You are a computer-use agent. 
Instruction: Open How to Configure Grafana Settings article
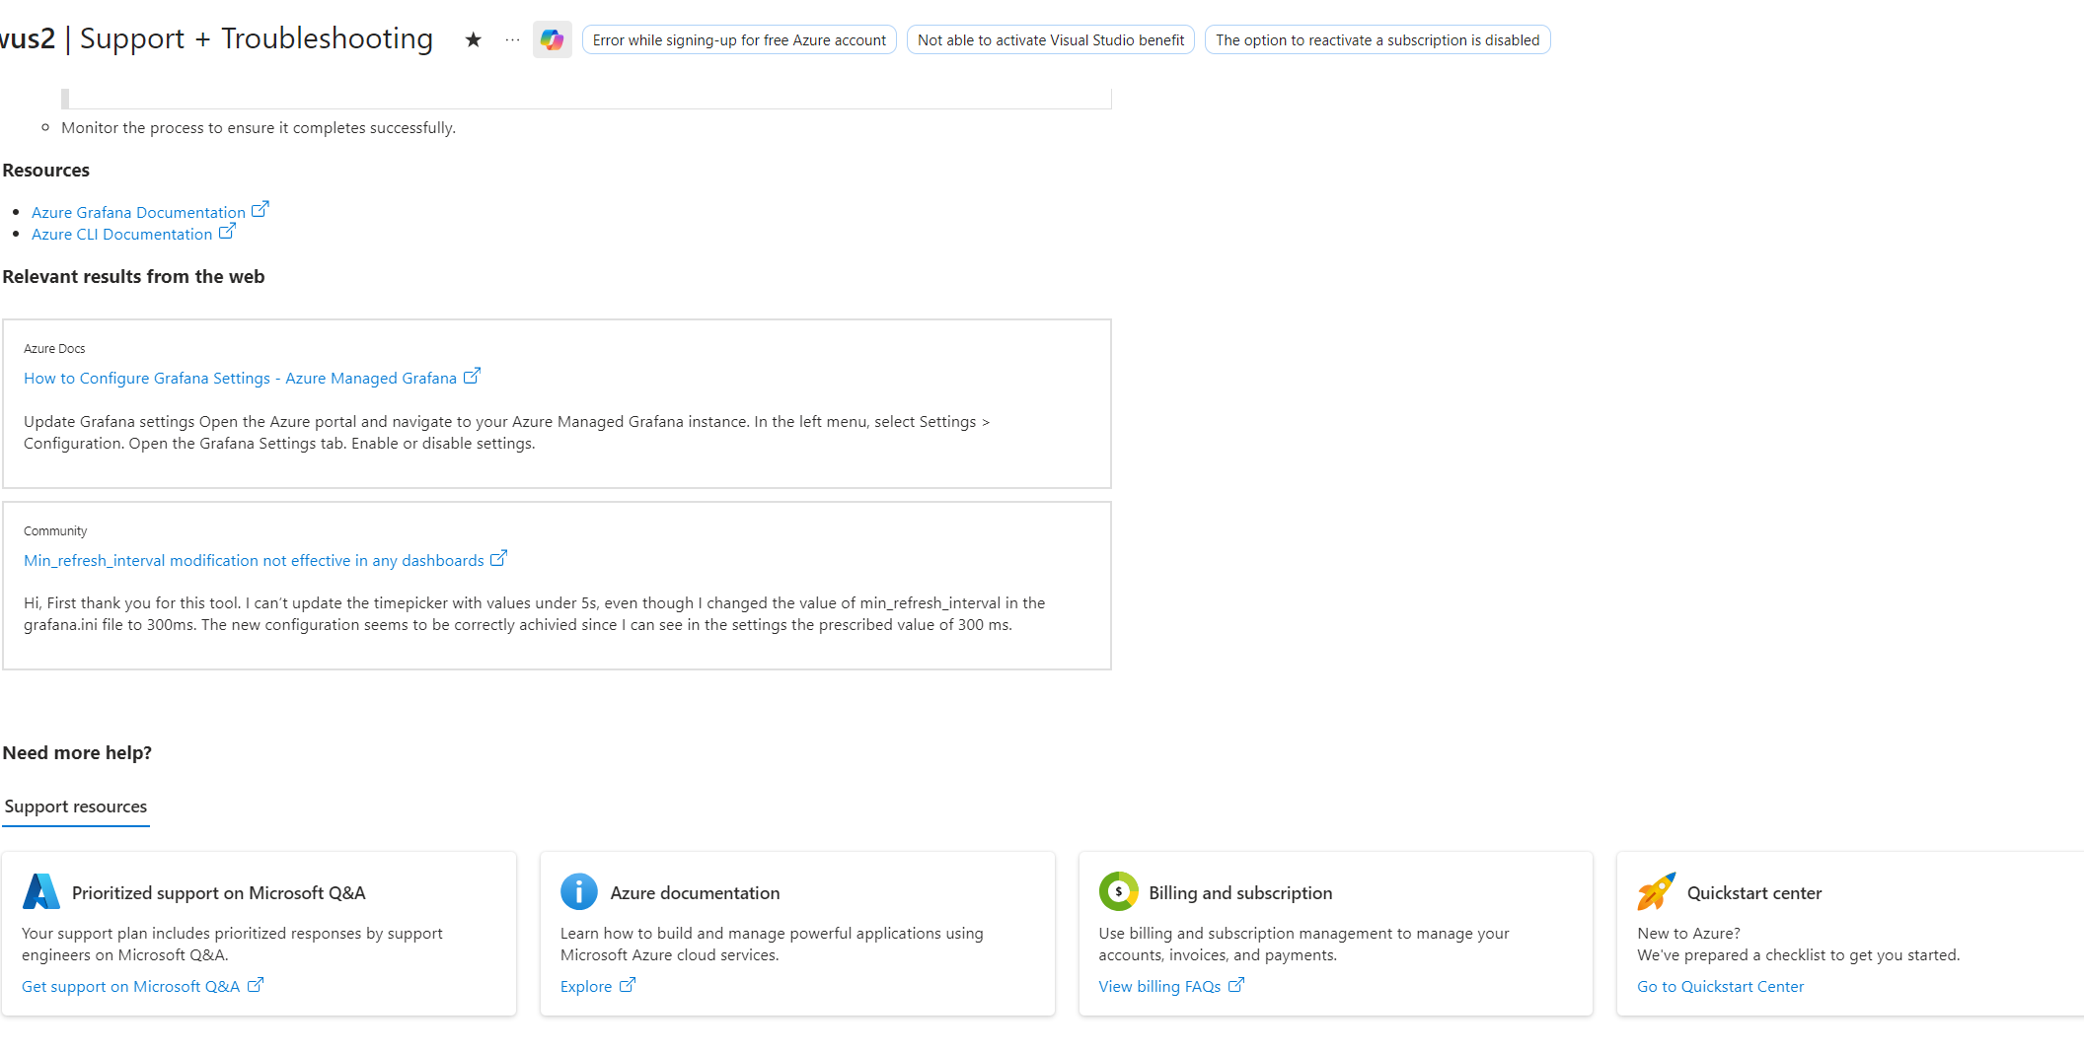(x=240, y=378)
